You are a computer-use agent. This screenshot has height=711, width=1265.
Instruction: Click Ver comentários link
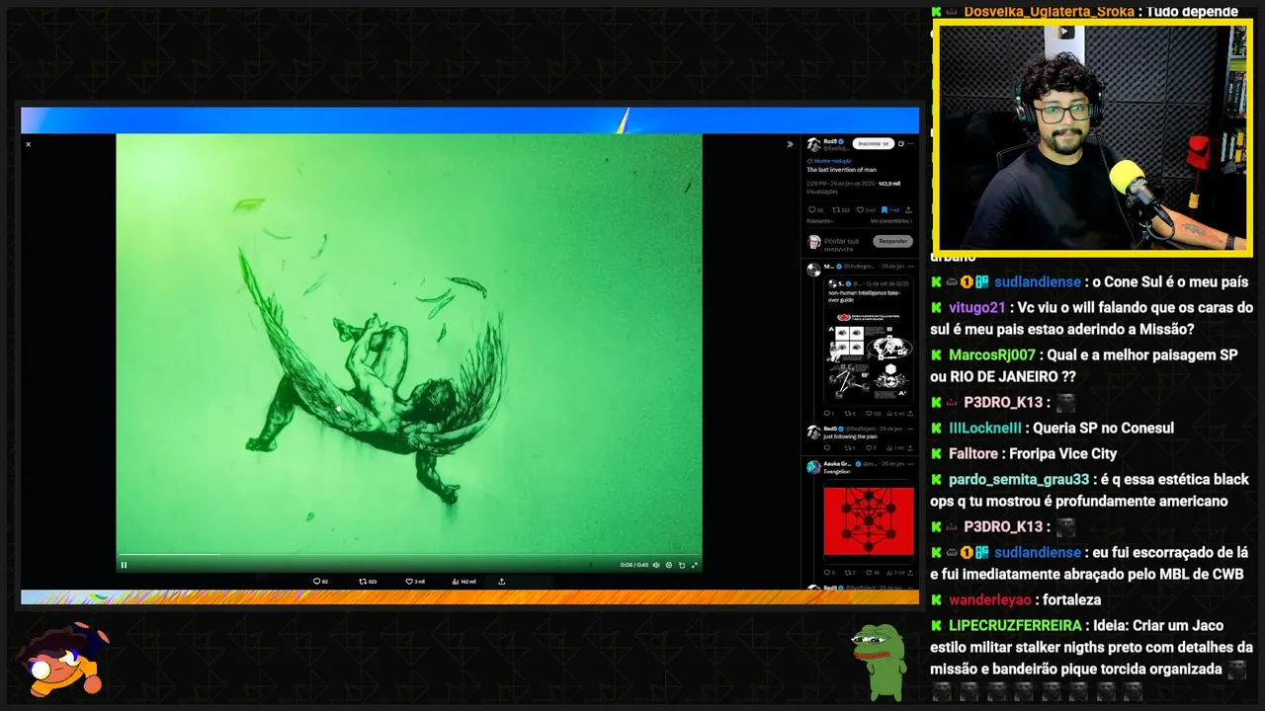tap(891, 221)
